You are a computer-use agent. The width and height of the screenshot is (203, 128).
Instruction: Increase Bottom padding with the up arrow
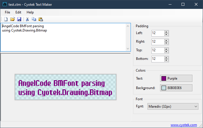tap(166, 58)
